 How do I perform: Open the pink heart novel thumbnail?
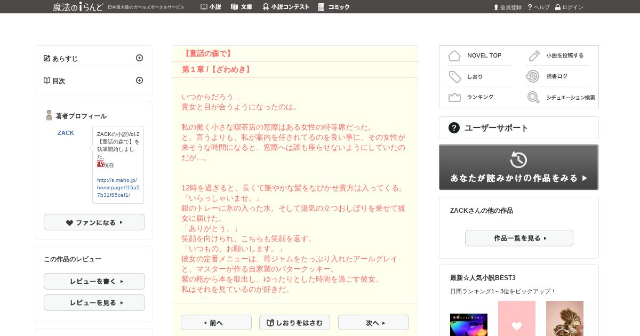(517, 318)
